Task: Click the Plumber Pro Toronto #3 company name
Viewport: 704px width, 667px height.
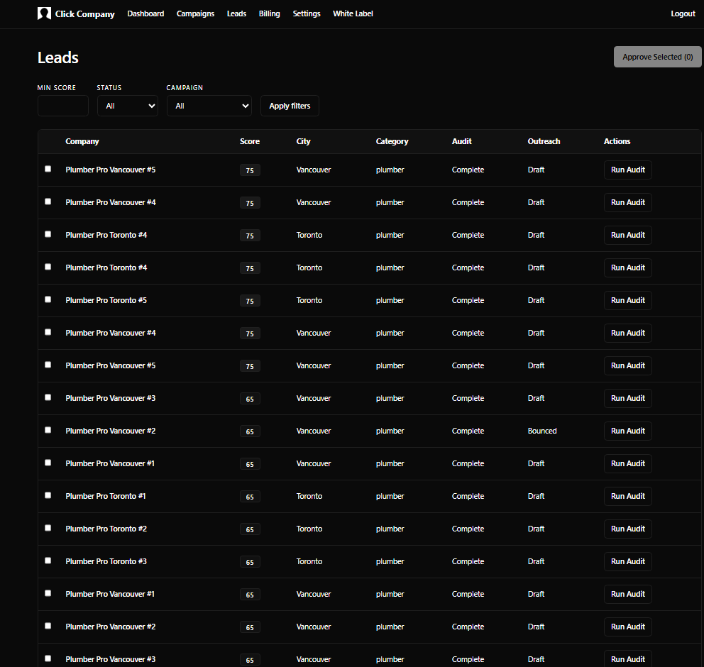Action: click(106, 561)
